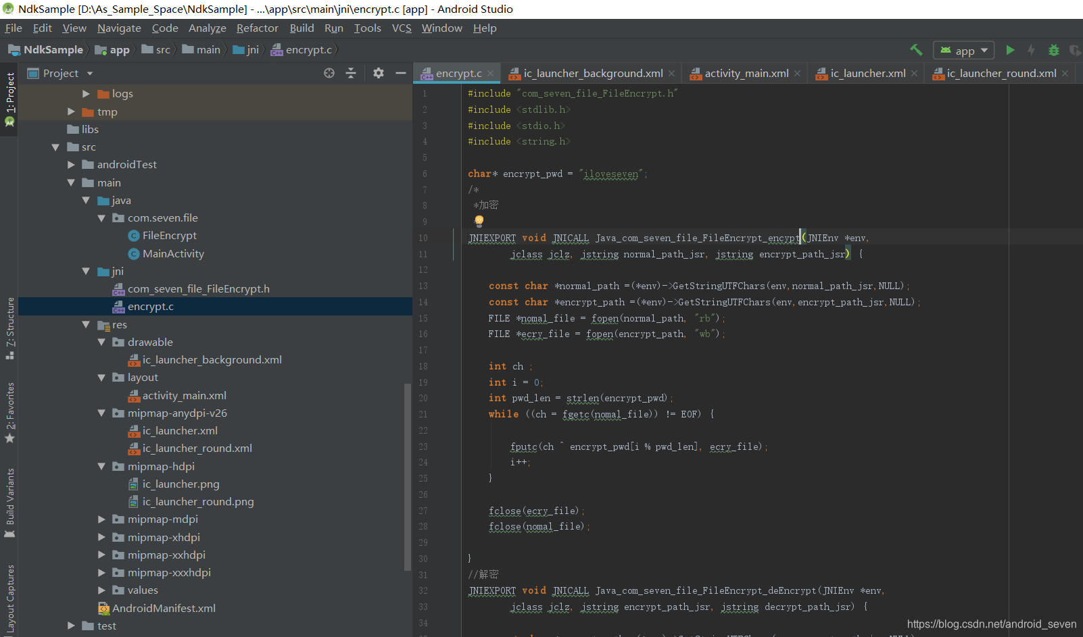The width and height of the screenshot is (1083, 637).
Task: Collapse the com.seven.file package
Action: (101, 218)
